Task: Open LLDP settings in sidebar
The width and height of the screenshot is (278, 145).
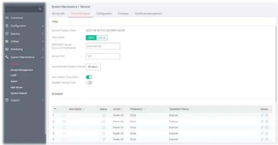Action: coord(14,75)
